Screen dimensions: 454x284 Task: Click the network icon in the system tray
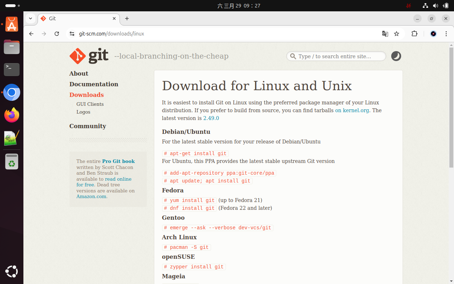pyautogui.click(x=425, y=6)
